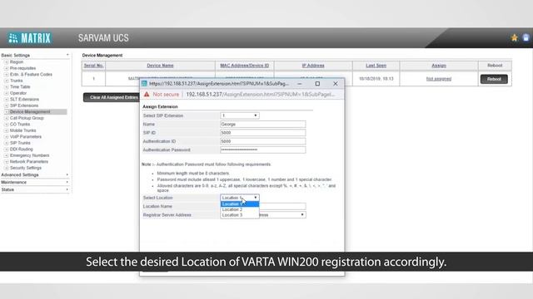The image size is (533, 299).
Task: Open SLT Extensions in sidebar
Action: 24,100
